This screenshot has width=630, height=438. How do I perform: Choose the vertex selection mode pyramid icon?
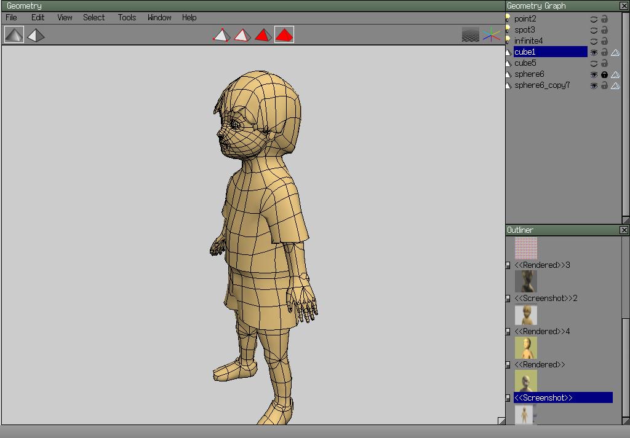click(221, 35)
